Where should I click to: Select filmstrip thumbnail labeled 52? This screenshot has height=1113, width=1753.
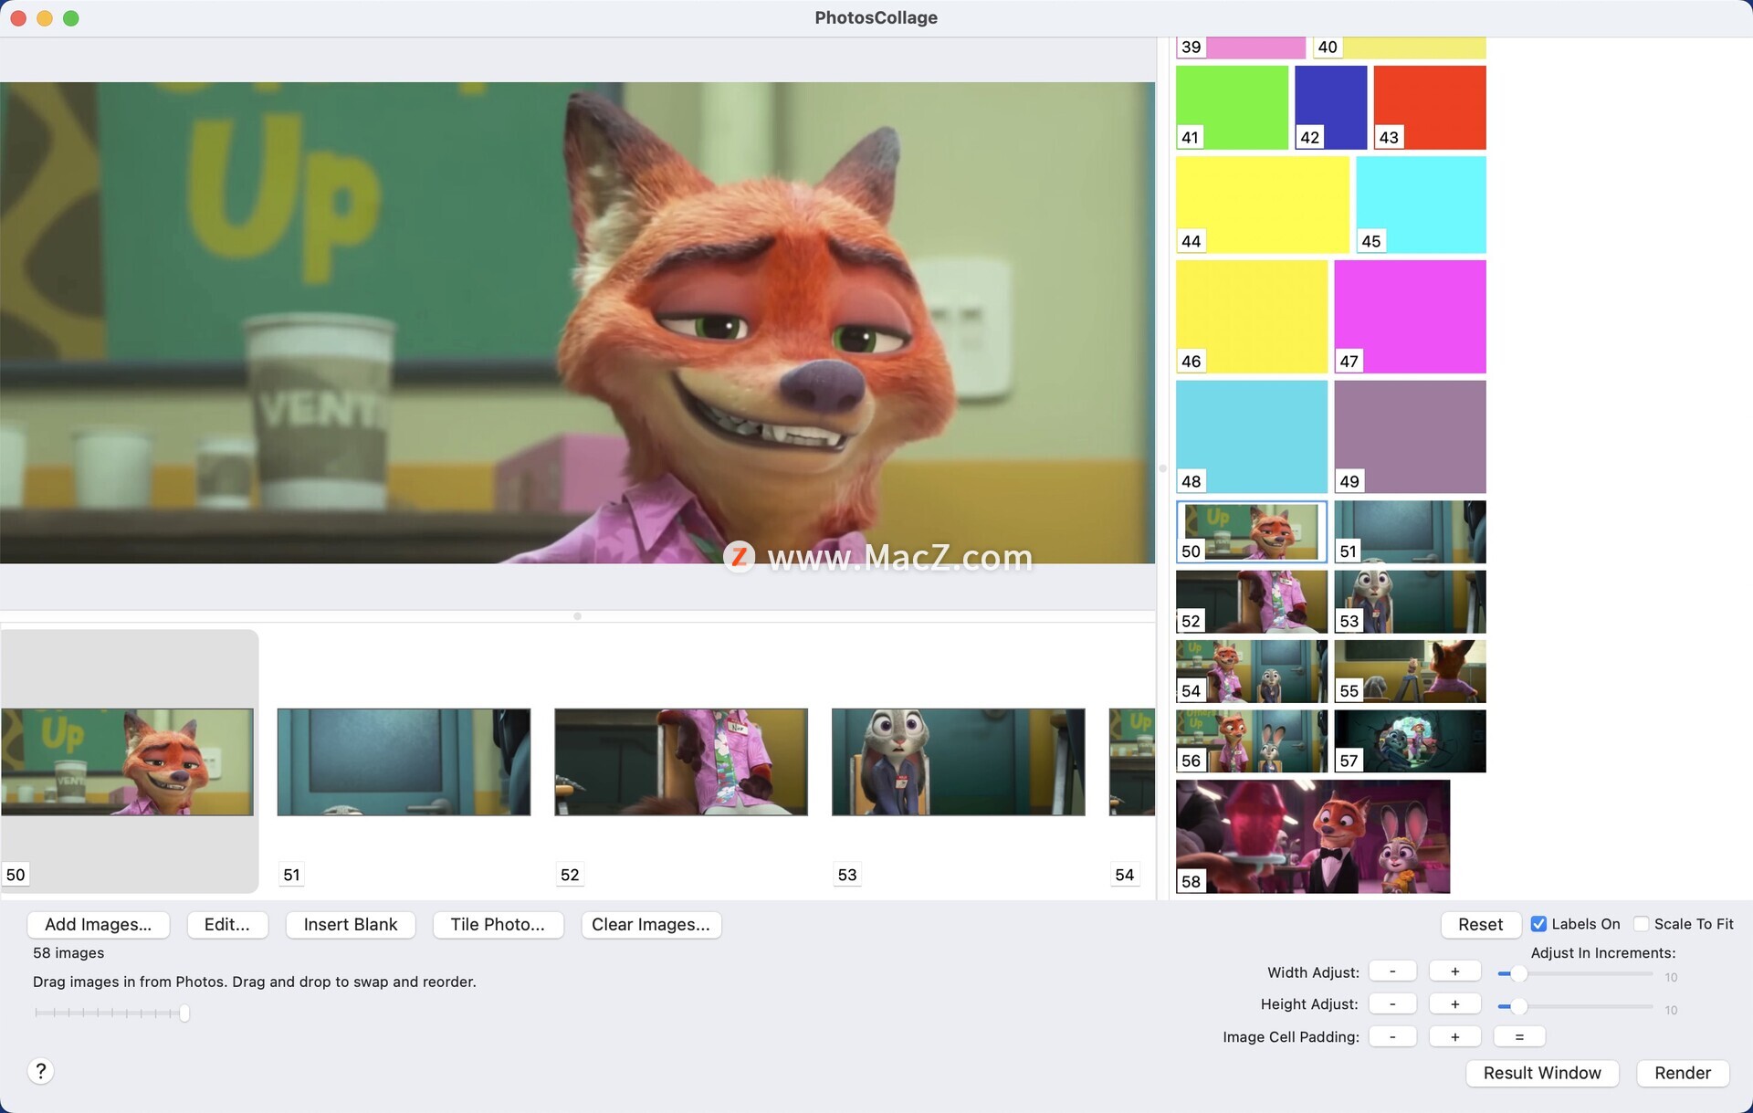click(681, 761)
